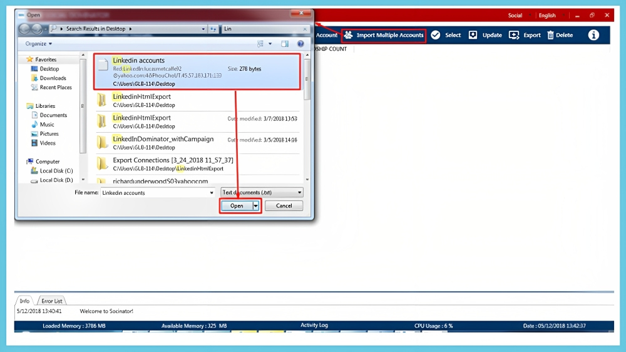626x352 pixels.
Task: Expand the view options dropdown arrow
Action: [x=270, y=44]
